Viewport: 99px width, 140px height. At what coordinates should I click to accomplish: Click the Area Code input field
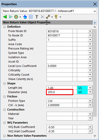click(60, 44)
